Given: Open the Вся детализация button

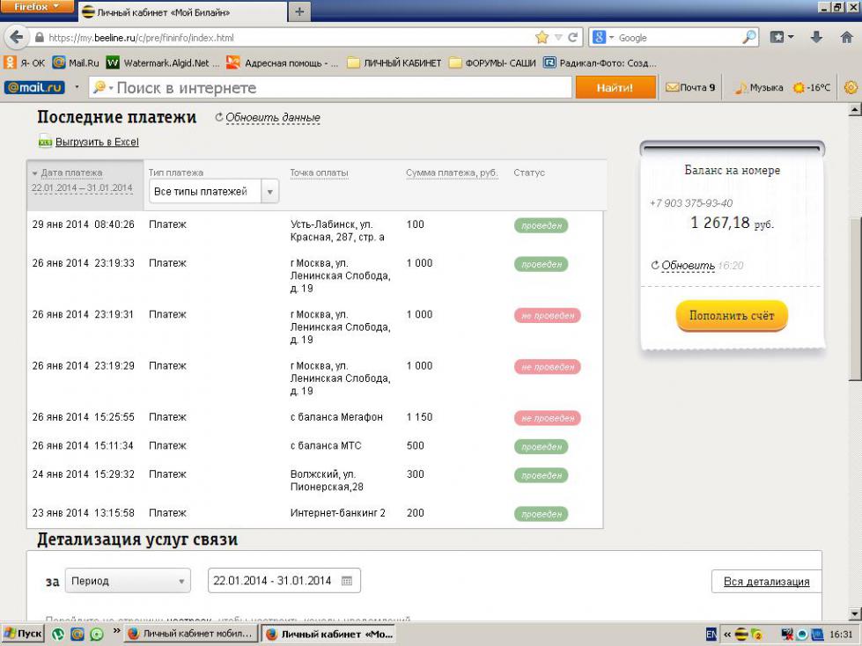Looking at the screenshot, I should pyautogui.click(x=765, y=582).
